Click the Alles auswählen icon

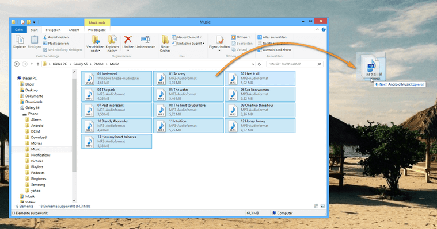point(260,37)
